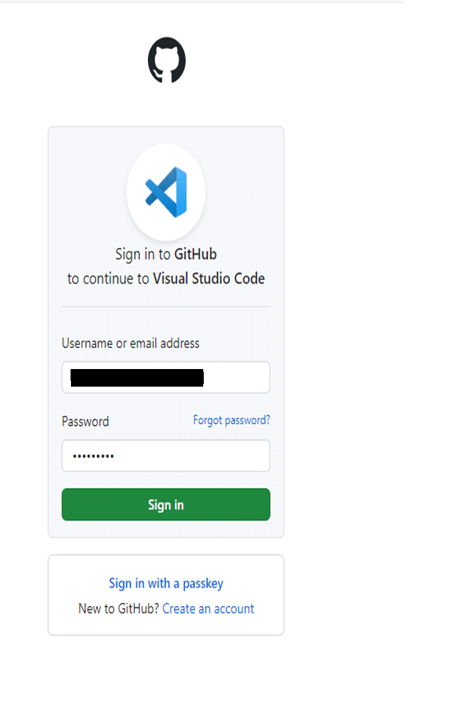
Task: Open the Create an account link
Action: [x=208, y=609]
